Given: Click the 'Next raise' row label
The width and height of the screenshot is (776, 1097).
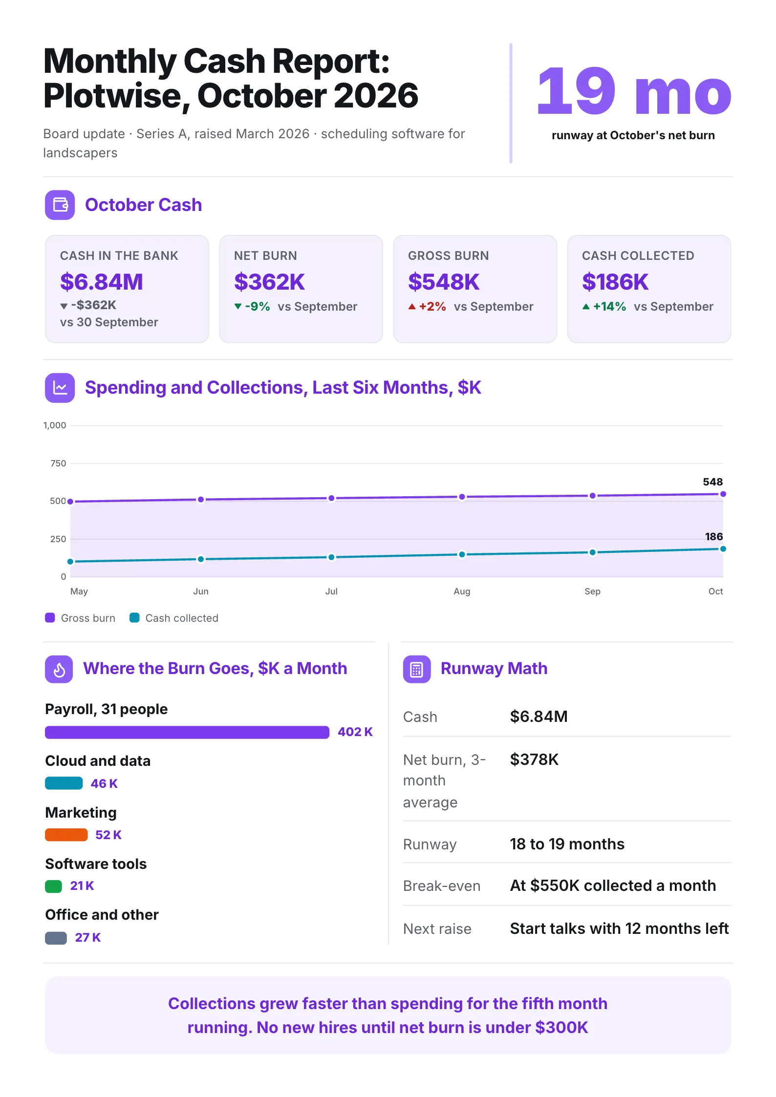Looking at the screenshot, I should tap(437, 929).
